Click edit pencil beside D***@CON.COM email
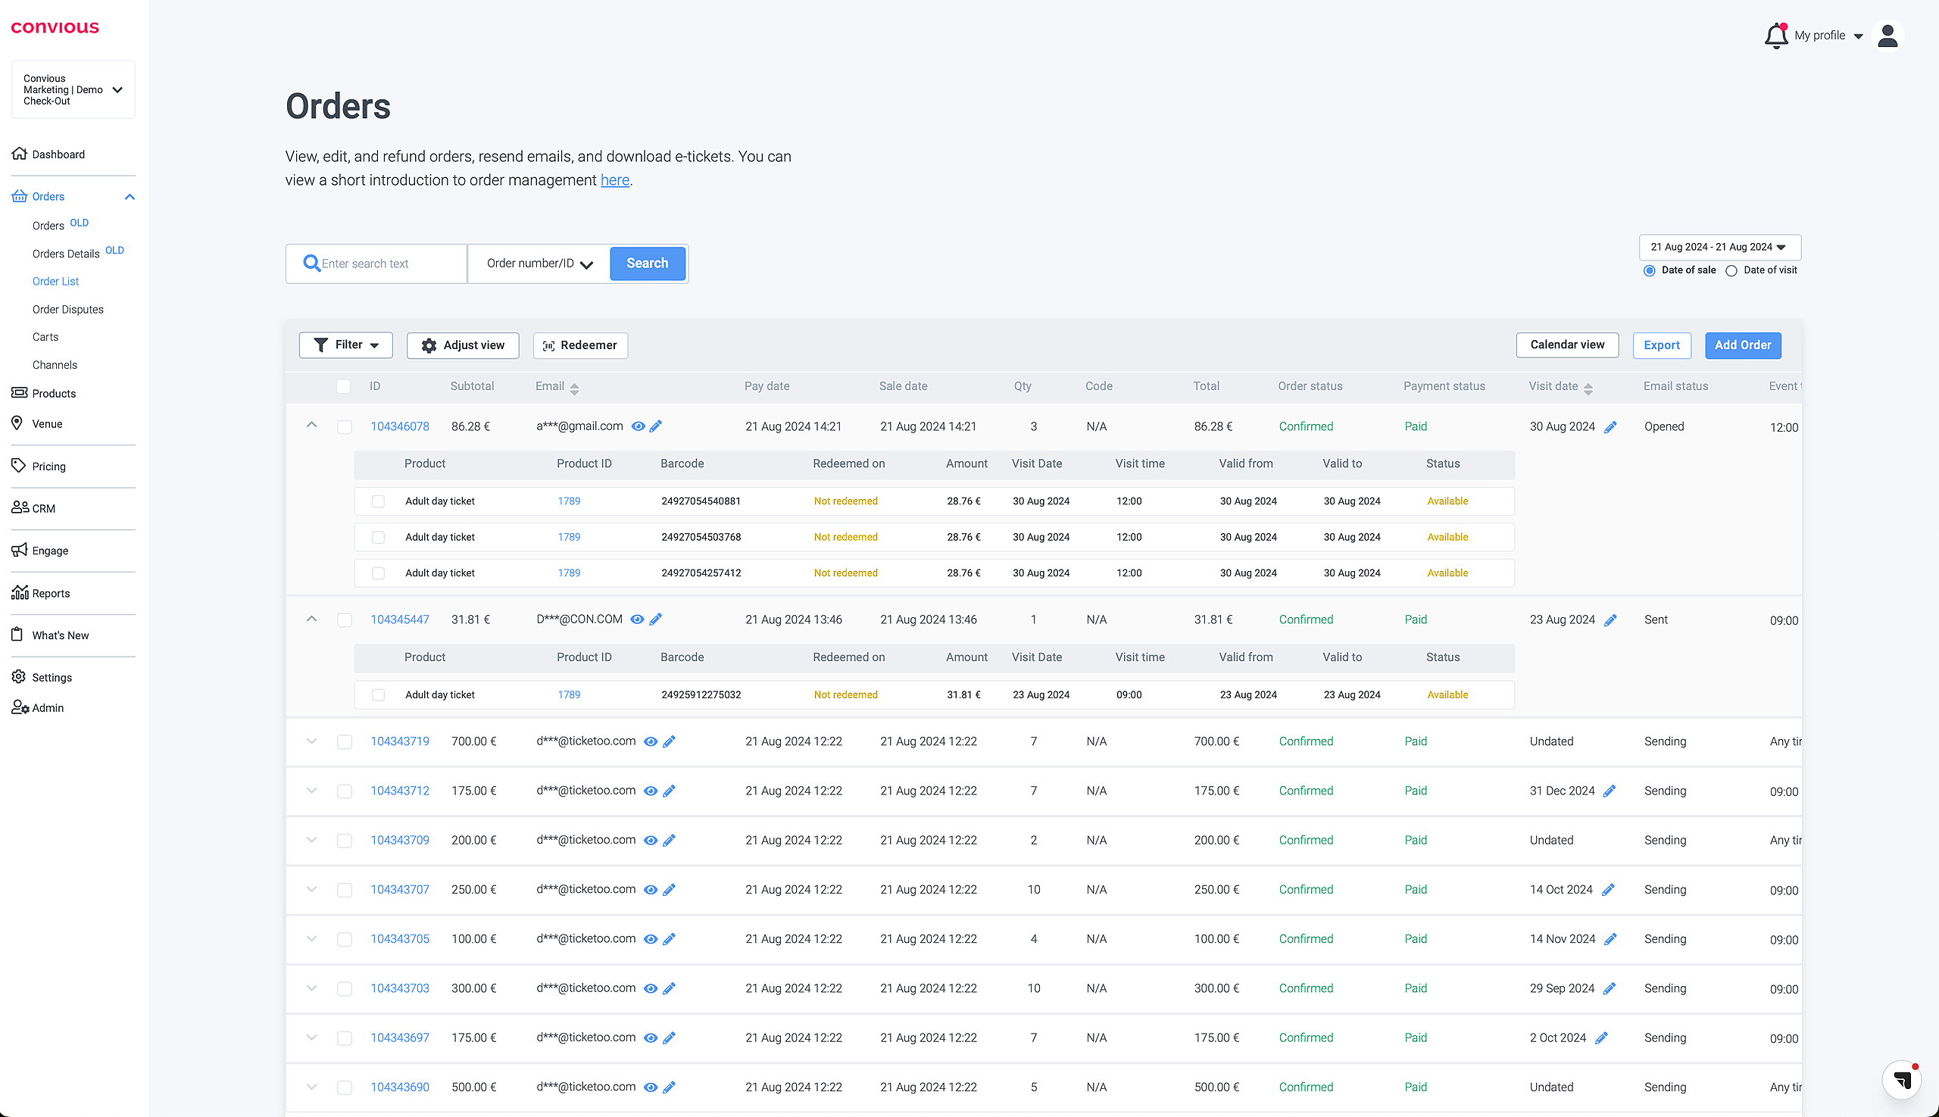 [x=655, y=619]
